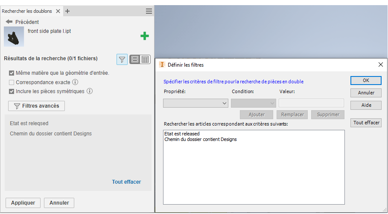
Task: Click Annuler in the filter dialog
Action: pyautogui.click(x=366, y=93)
